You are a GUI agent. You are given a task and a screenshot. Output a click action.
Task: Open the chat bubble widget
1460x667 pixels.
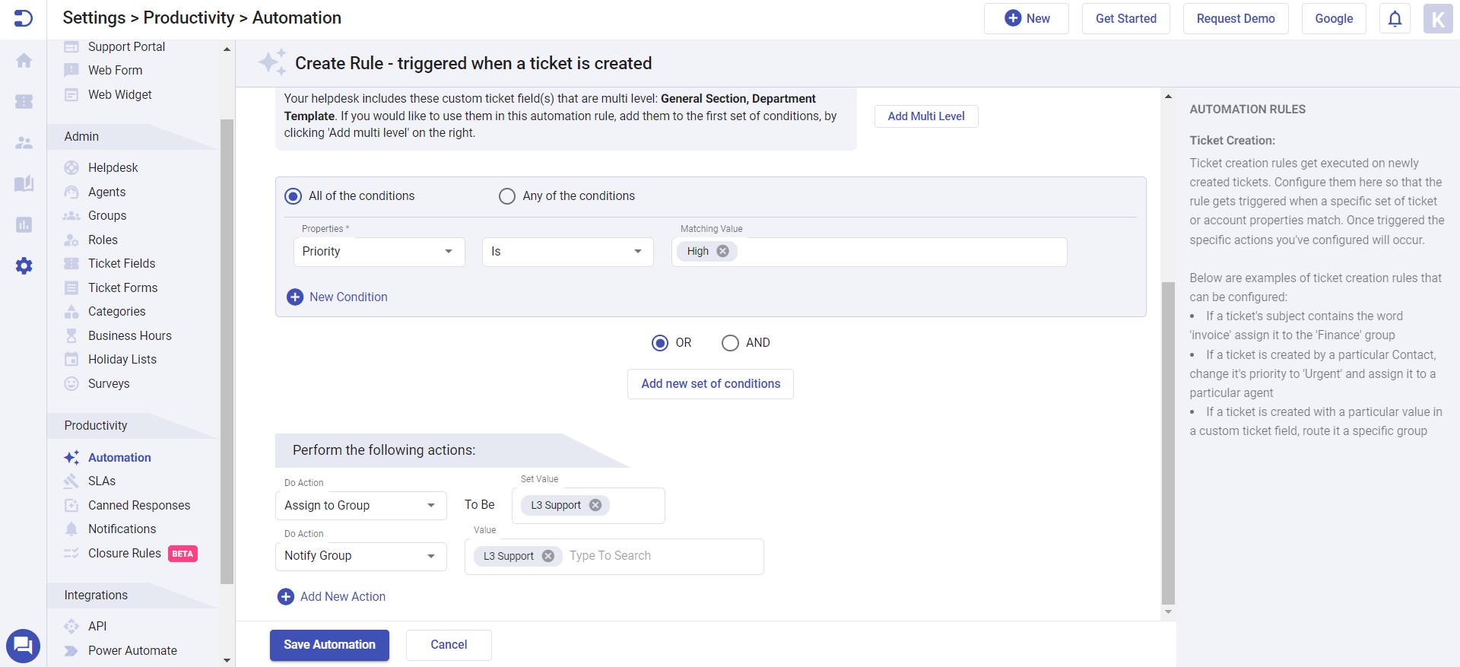click(x=23, y=646)
